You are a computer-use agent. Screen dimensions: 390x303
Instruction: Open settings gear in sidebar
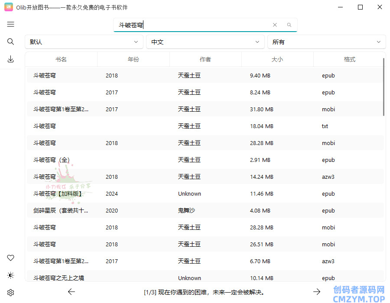click(x=10, y=293)
